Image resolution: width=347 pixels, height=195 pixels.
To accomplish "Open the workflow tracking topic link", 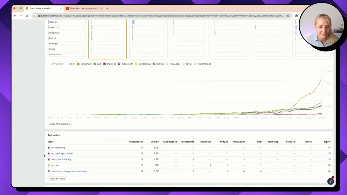I will coord(61,160).
